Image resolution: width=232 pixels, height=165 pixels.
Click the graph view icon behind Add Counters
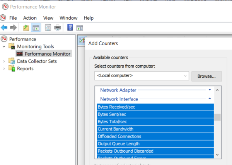click(x=82, y=40)
